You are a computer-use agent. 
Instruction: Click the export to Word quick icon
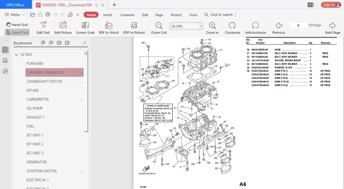coord(70,15)
